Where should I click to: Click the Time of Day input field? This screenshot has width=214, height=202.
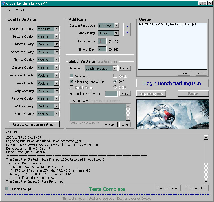[x=102, y=49]
